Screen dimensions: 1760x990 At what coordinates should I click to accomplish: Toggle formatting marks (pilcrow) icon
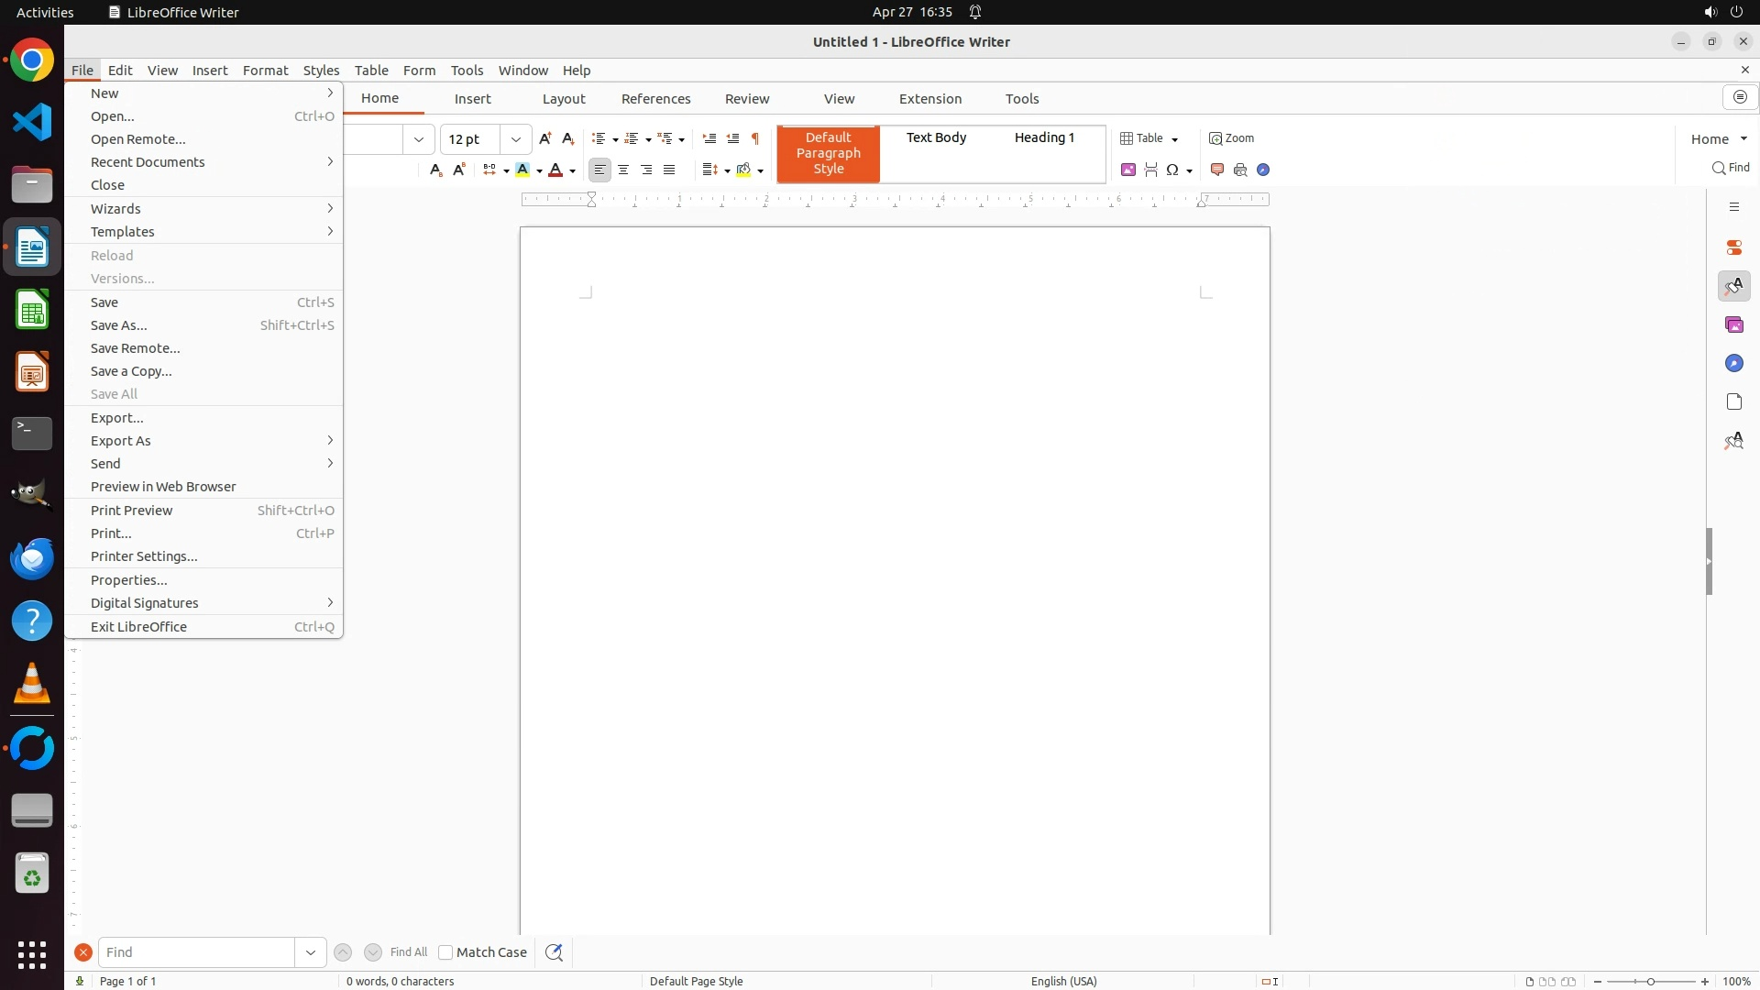click(x=755, y=138)
